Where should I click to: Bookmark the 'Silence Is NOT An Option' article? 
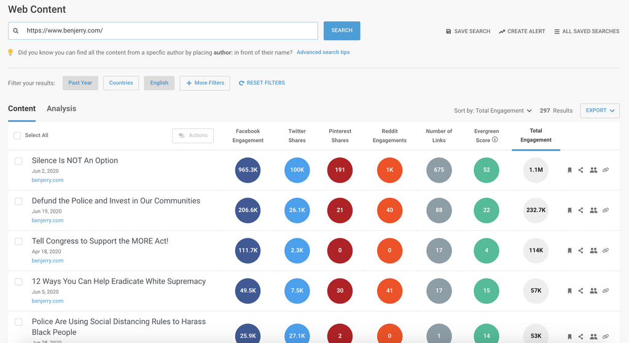pos(569,170)
